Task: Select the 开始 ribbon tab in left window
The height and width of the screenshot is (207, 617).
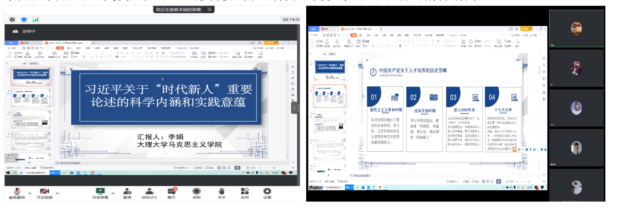Action: tap(60, 48)
